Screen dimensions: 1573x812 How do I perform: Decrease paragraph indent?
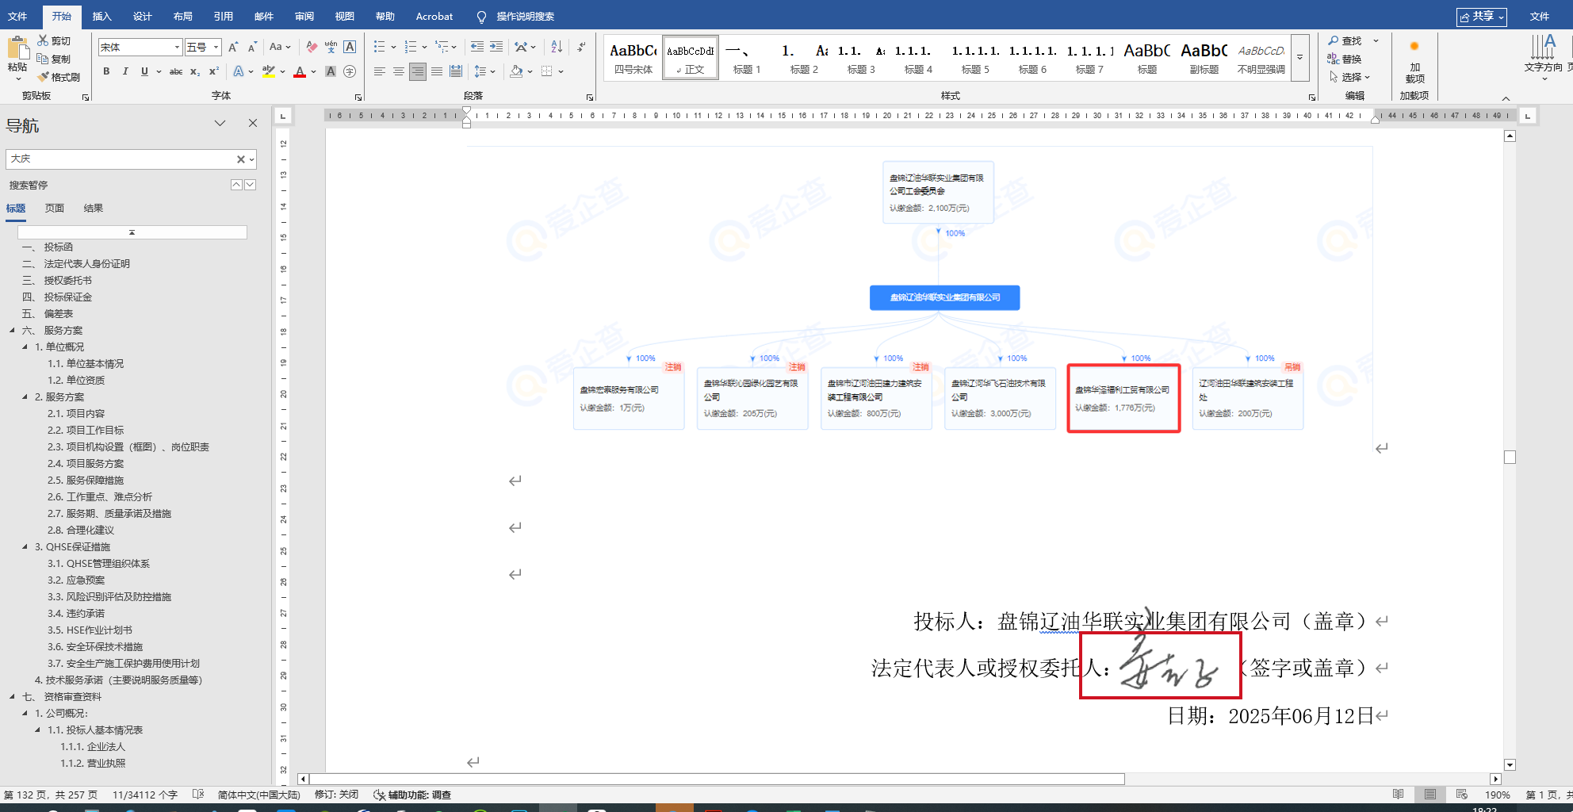(476, 48)
